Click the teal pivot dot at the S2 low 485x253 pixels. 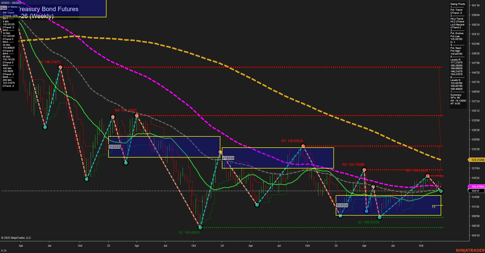(x=200, y=227)
